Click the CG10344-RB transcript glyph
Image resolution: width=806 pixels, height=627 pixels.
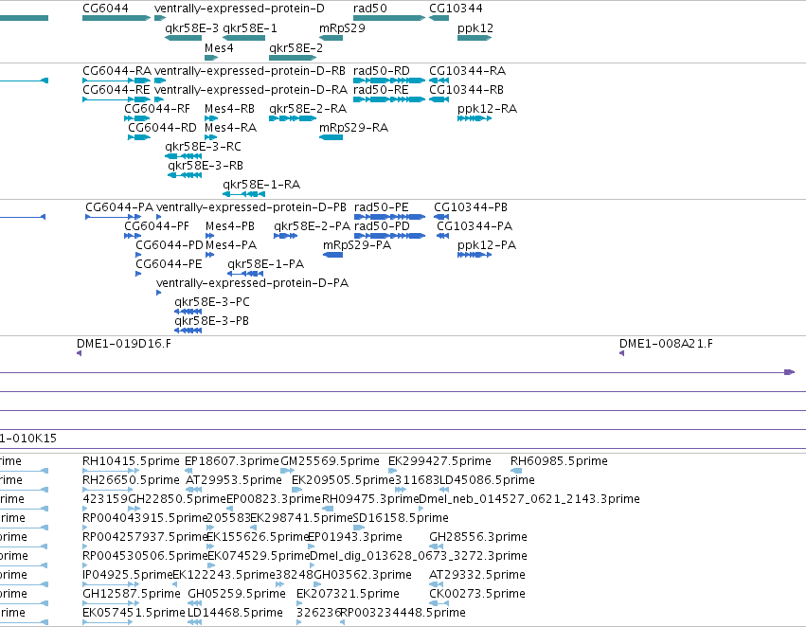pos(439,99)
